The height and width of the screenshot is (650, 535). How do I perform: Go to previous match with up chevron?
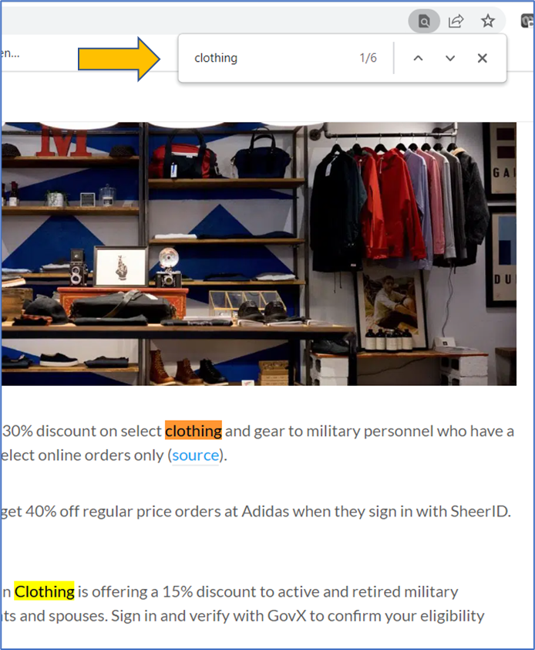pyautogui.click(x=419, y=58)
